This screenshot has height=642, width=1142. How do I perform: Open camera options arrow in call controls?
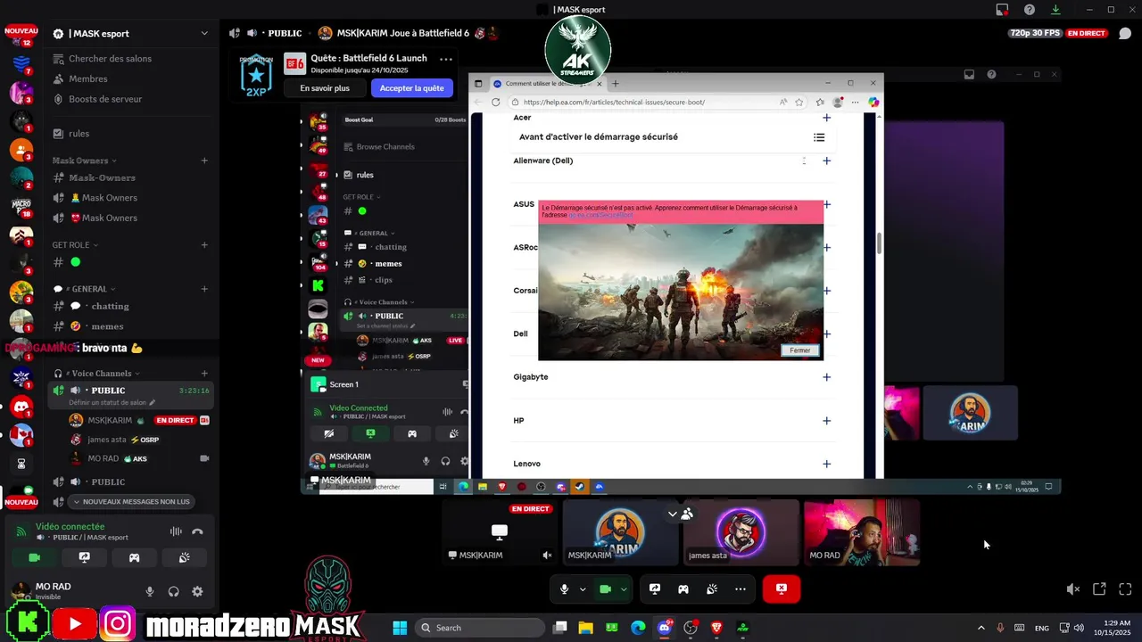pyautogui.click(x=624, y=589)
